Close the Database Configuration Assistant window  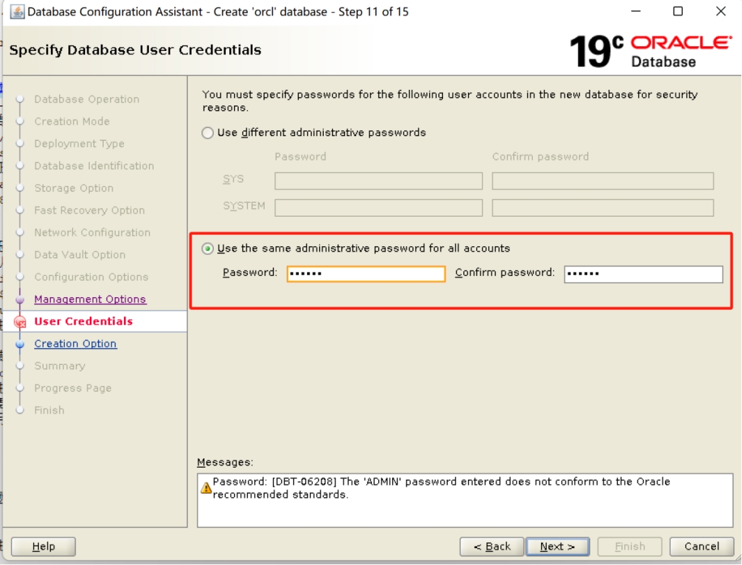(721, 11)
